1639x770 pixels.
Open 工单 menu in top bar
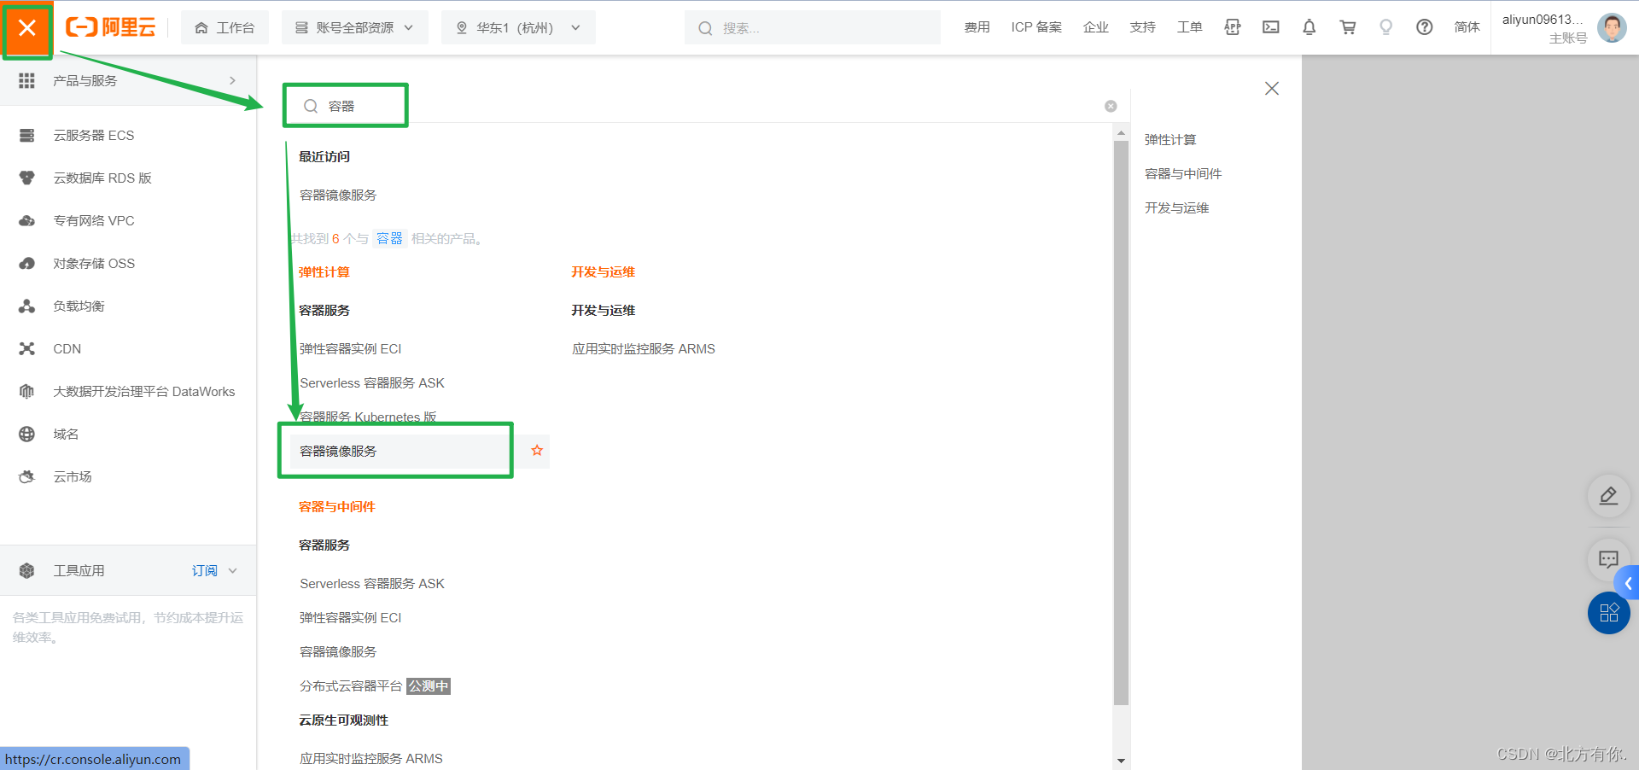pyautogui.click(x=1189, y=27)
